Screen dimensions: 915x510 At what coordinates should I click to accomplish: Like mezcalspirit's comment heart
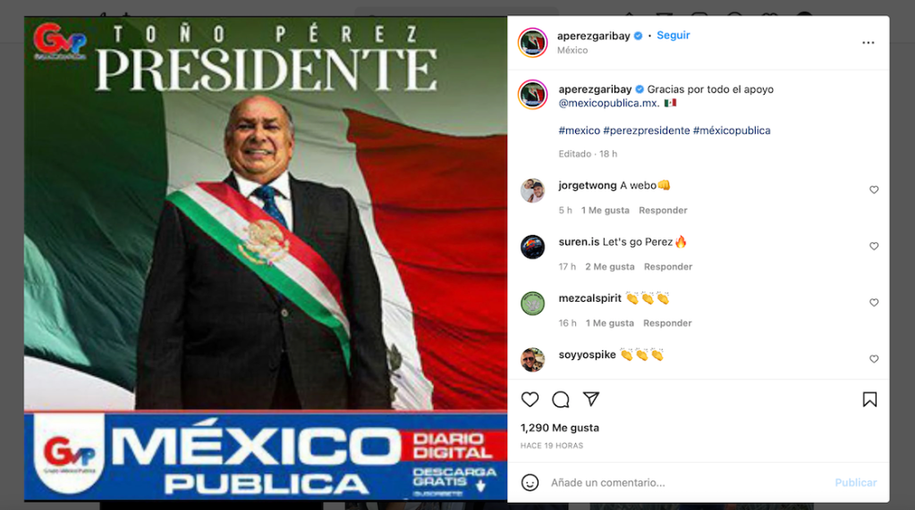874,303
